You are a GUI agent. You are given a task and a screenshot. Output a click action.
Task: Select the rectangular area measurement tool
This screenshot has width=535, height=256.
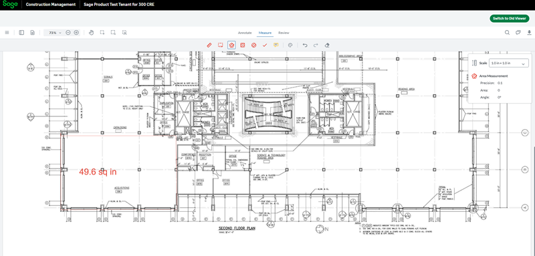pos(243,45)
